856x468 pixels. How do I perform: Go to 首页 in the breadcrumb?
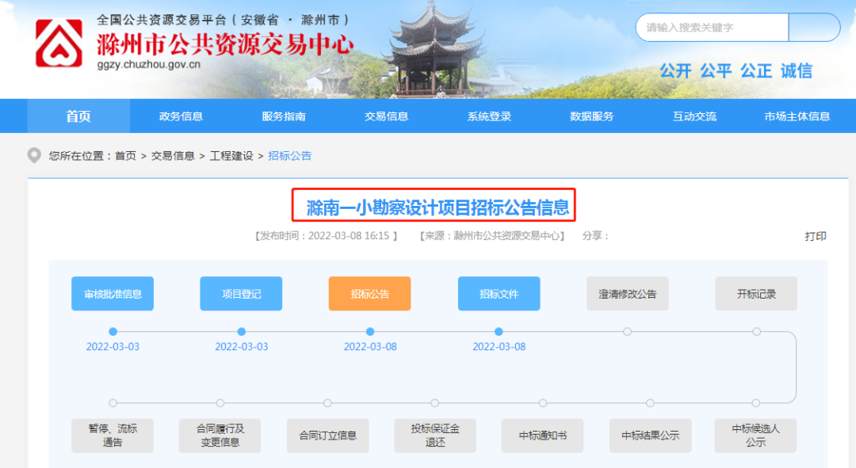[x=125, y=156]
